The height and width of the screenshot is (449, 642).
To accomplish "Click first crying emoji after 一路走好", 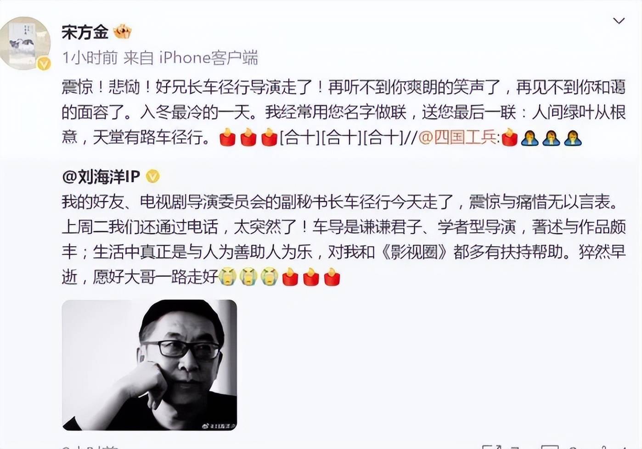I will [228, 277].
